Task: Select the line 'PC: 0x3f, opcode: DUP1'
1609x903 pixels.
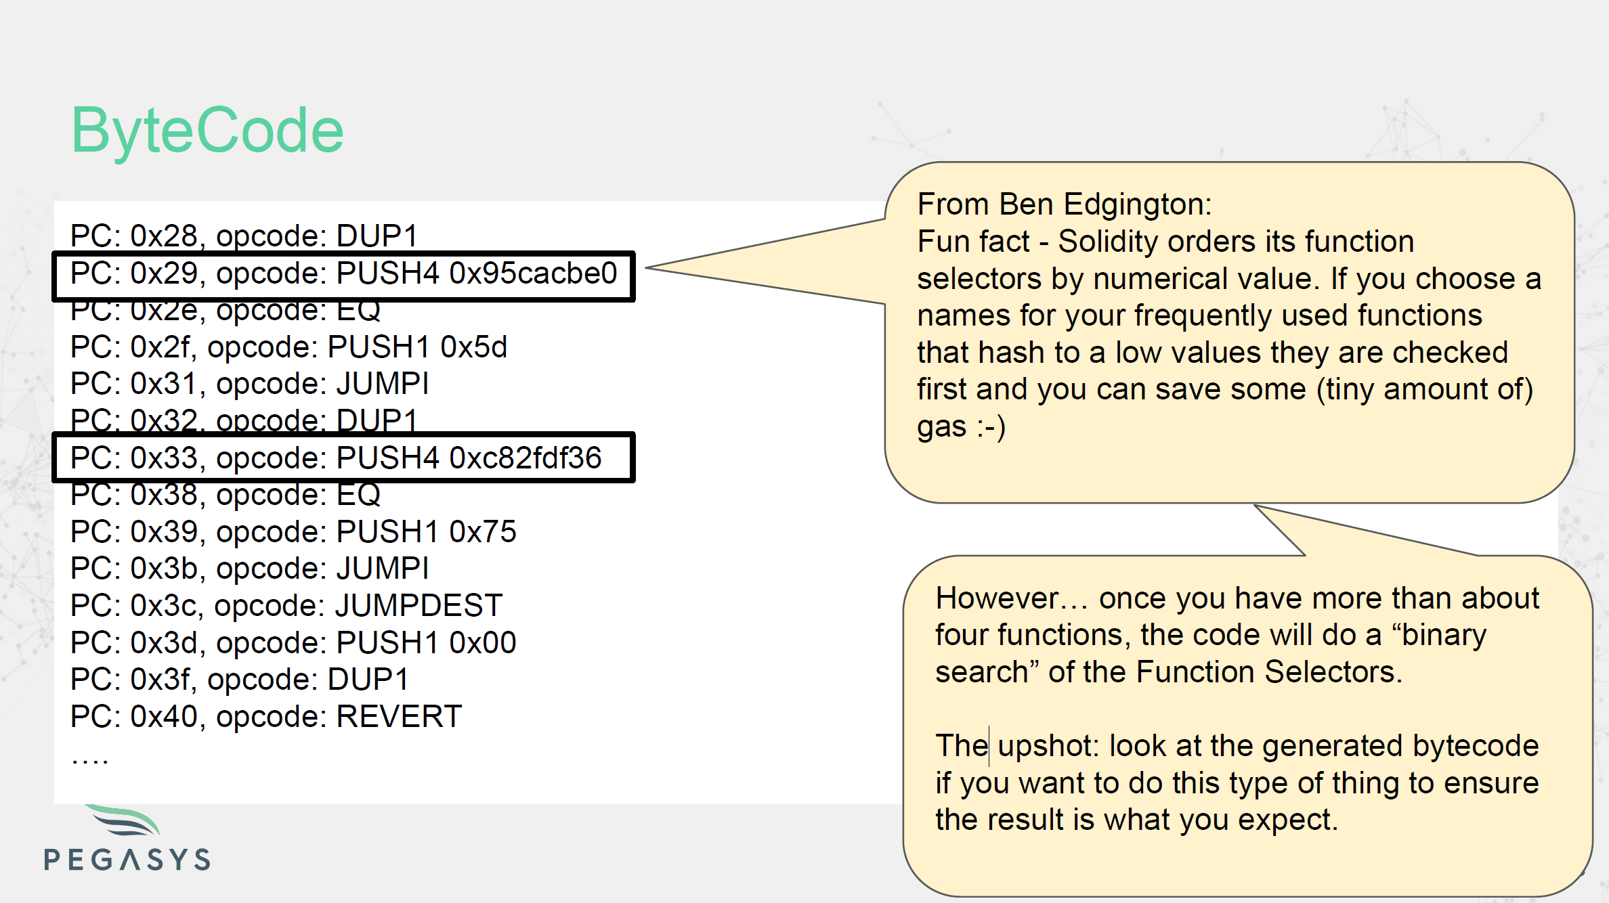Action: click(240, 679)
